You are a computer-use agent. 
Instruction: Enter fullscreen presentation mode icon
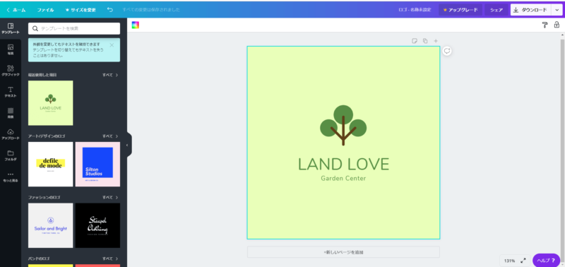[x=523, y=260]
